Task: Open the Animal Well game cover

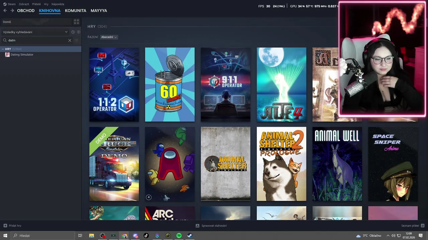Action: (x=337, y=164)
